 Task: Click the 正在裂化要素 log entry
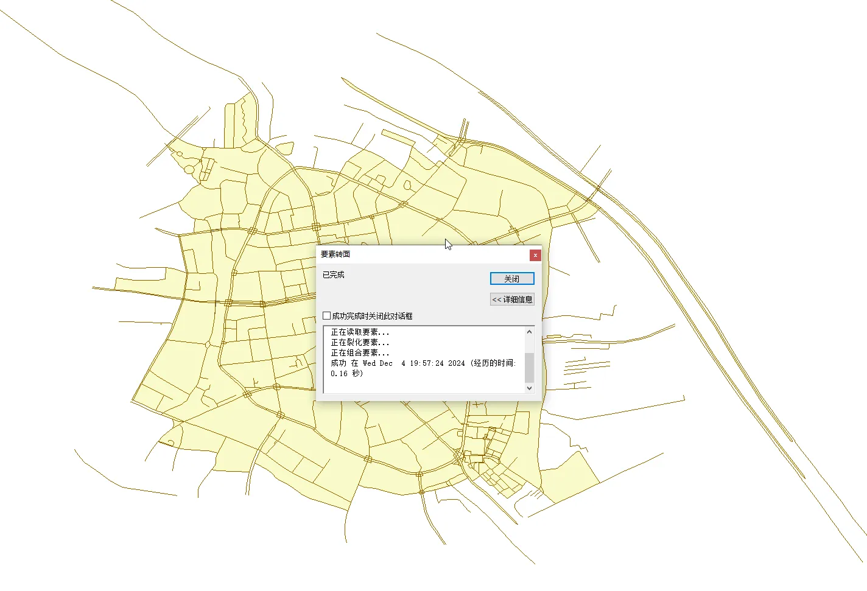click(359, 342)
